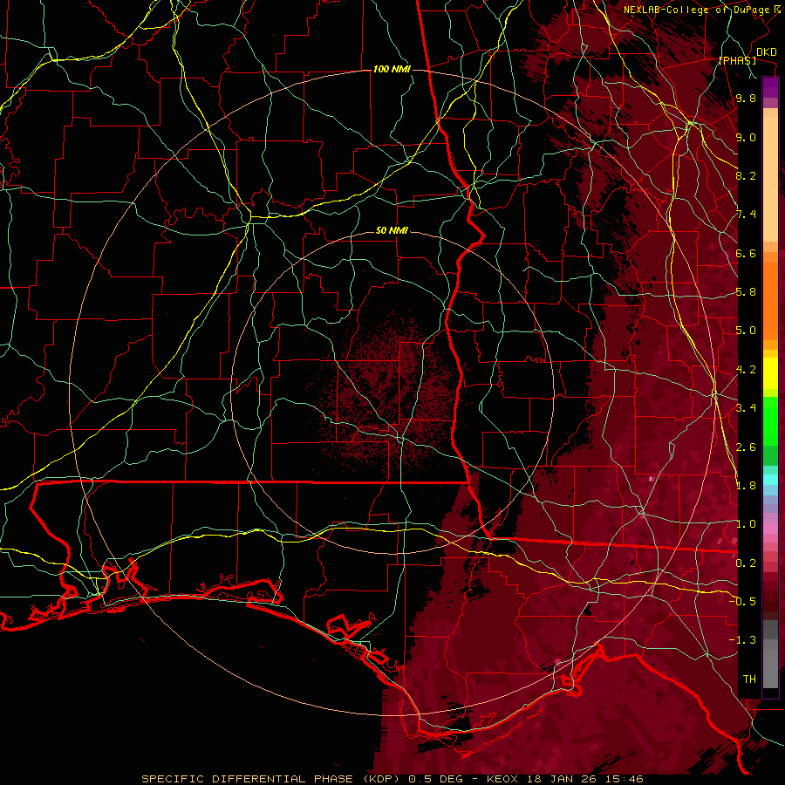Click the 0.2 value on the color scale
This screenshot has height=785, width=785.
pyautogui.click(x=746, y=563)
